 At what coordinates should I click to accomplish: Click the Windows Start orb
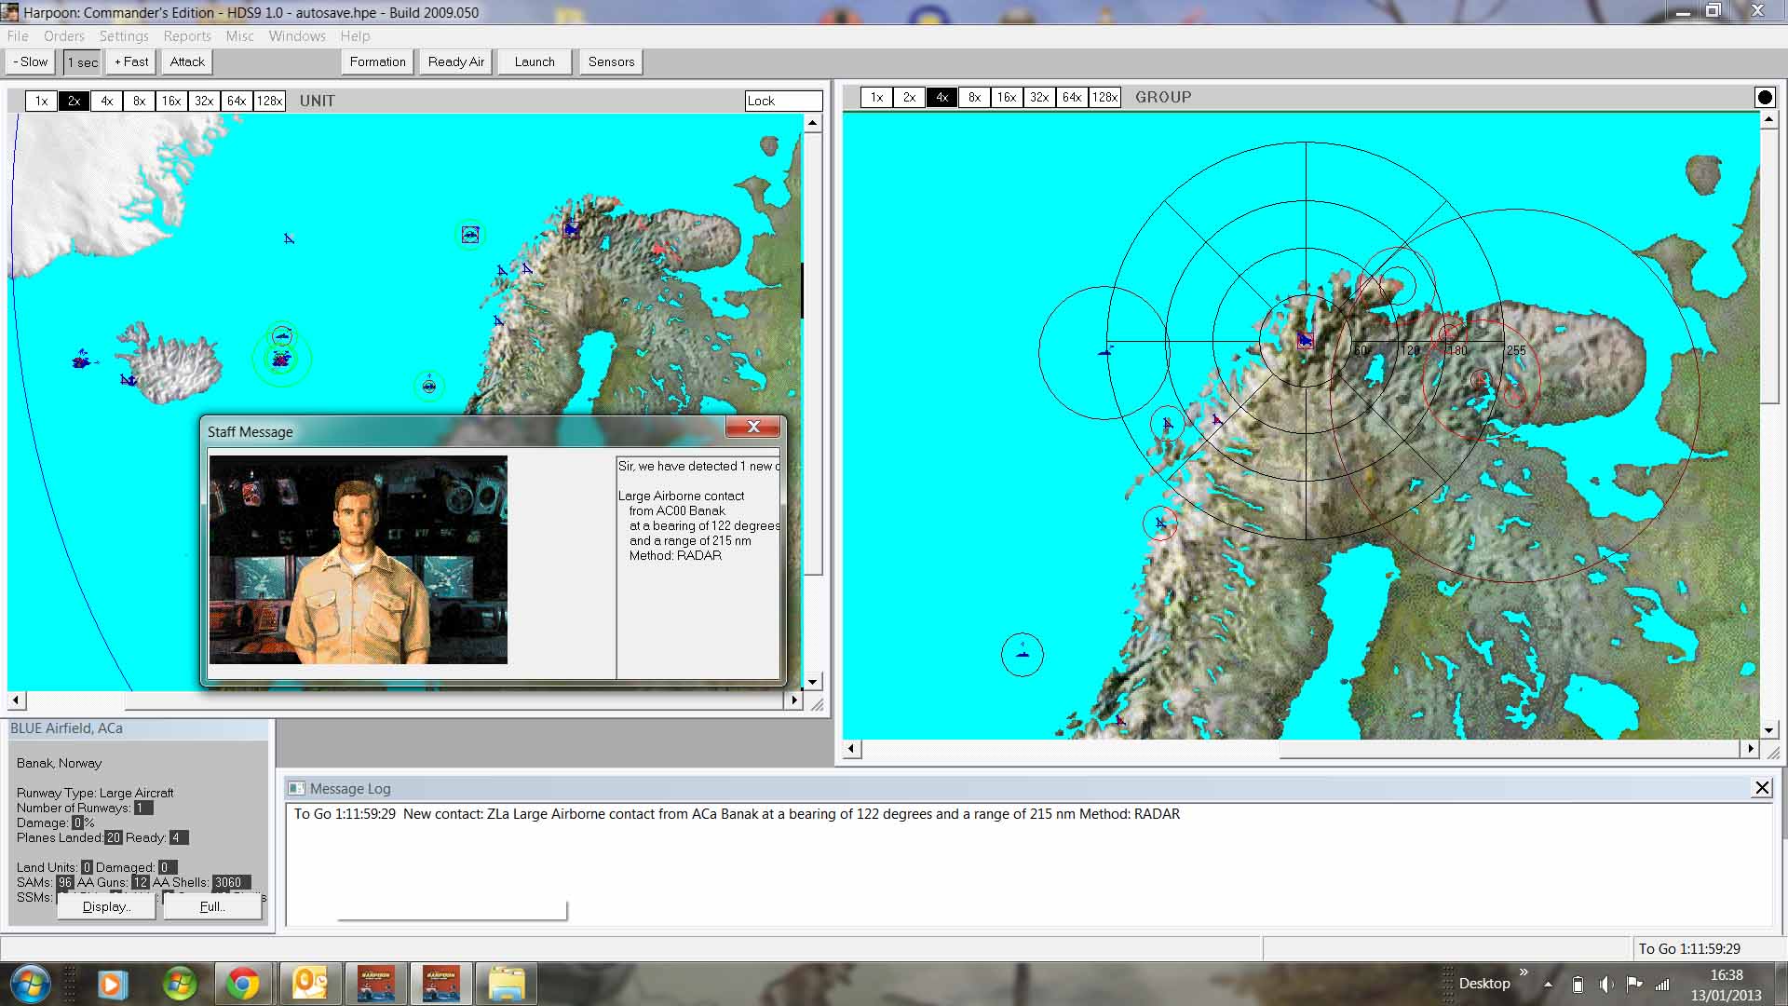31,984
